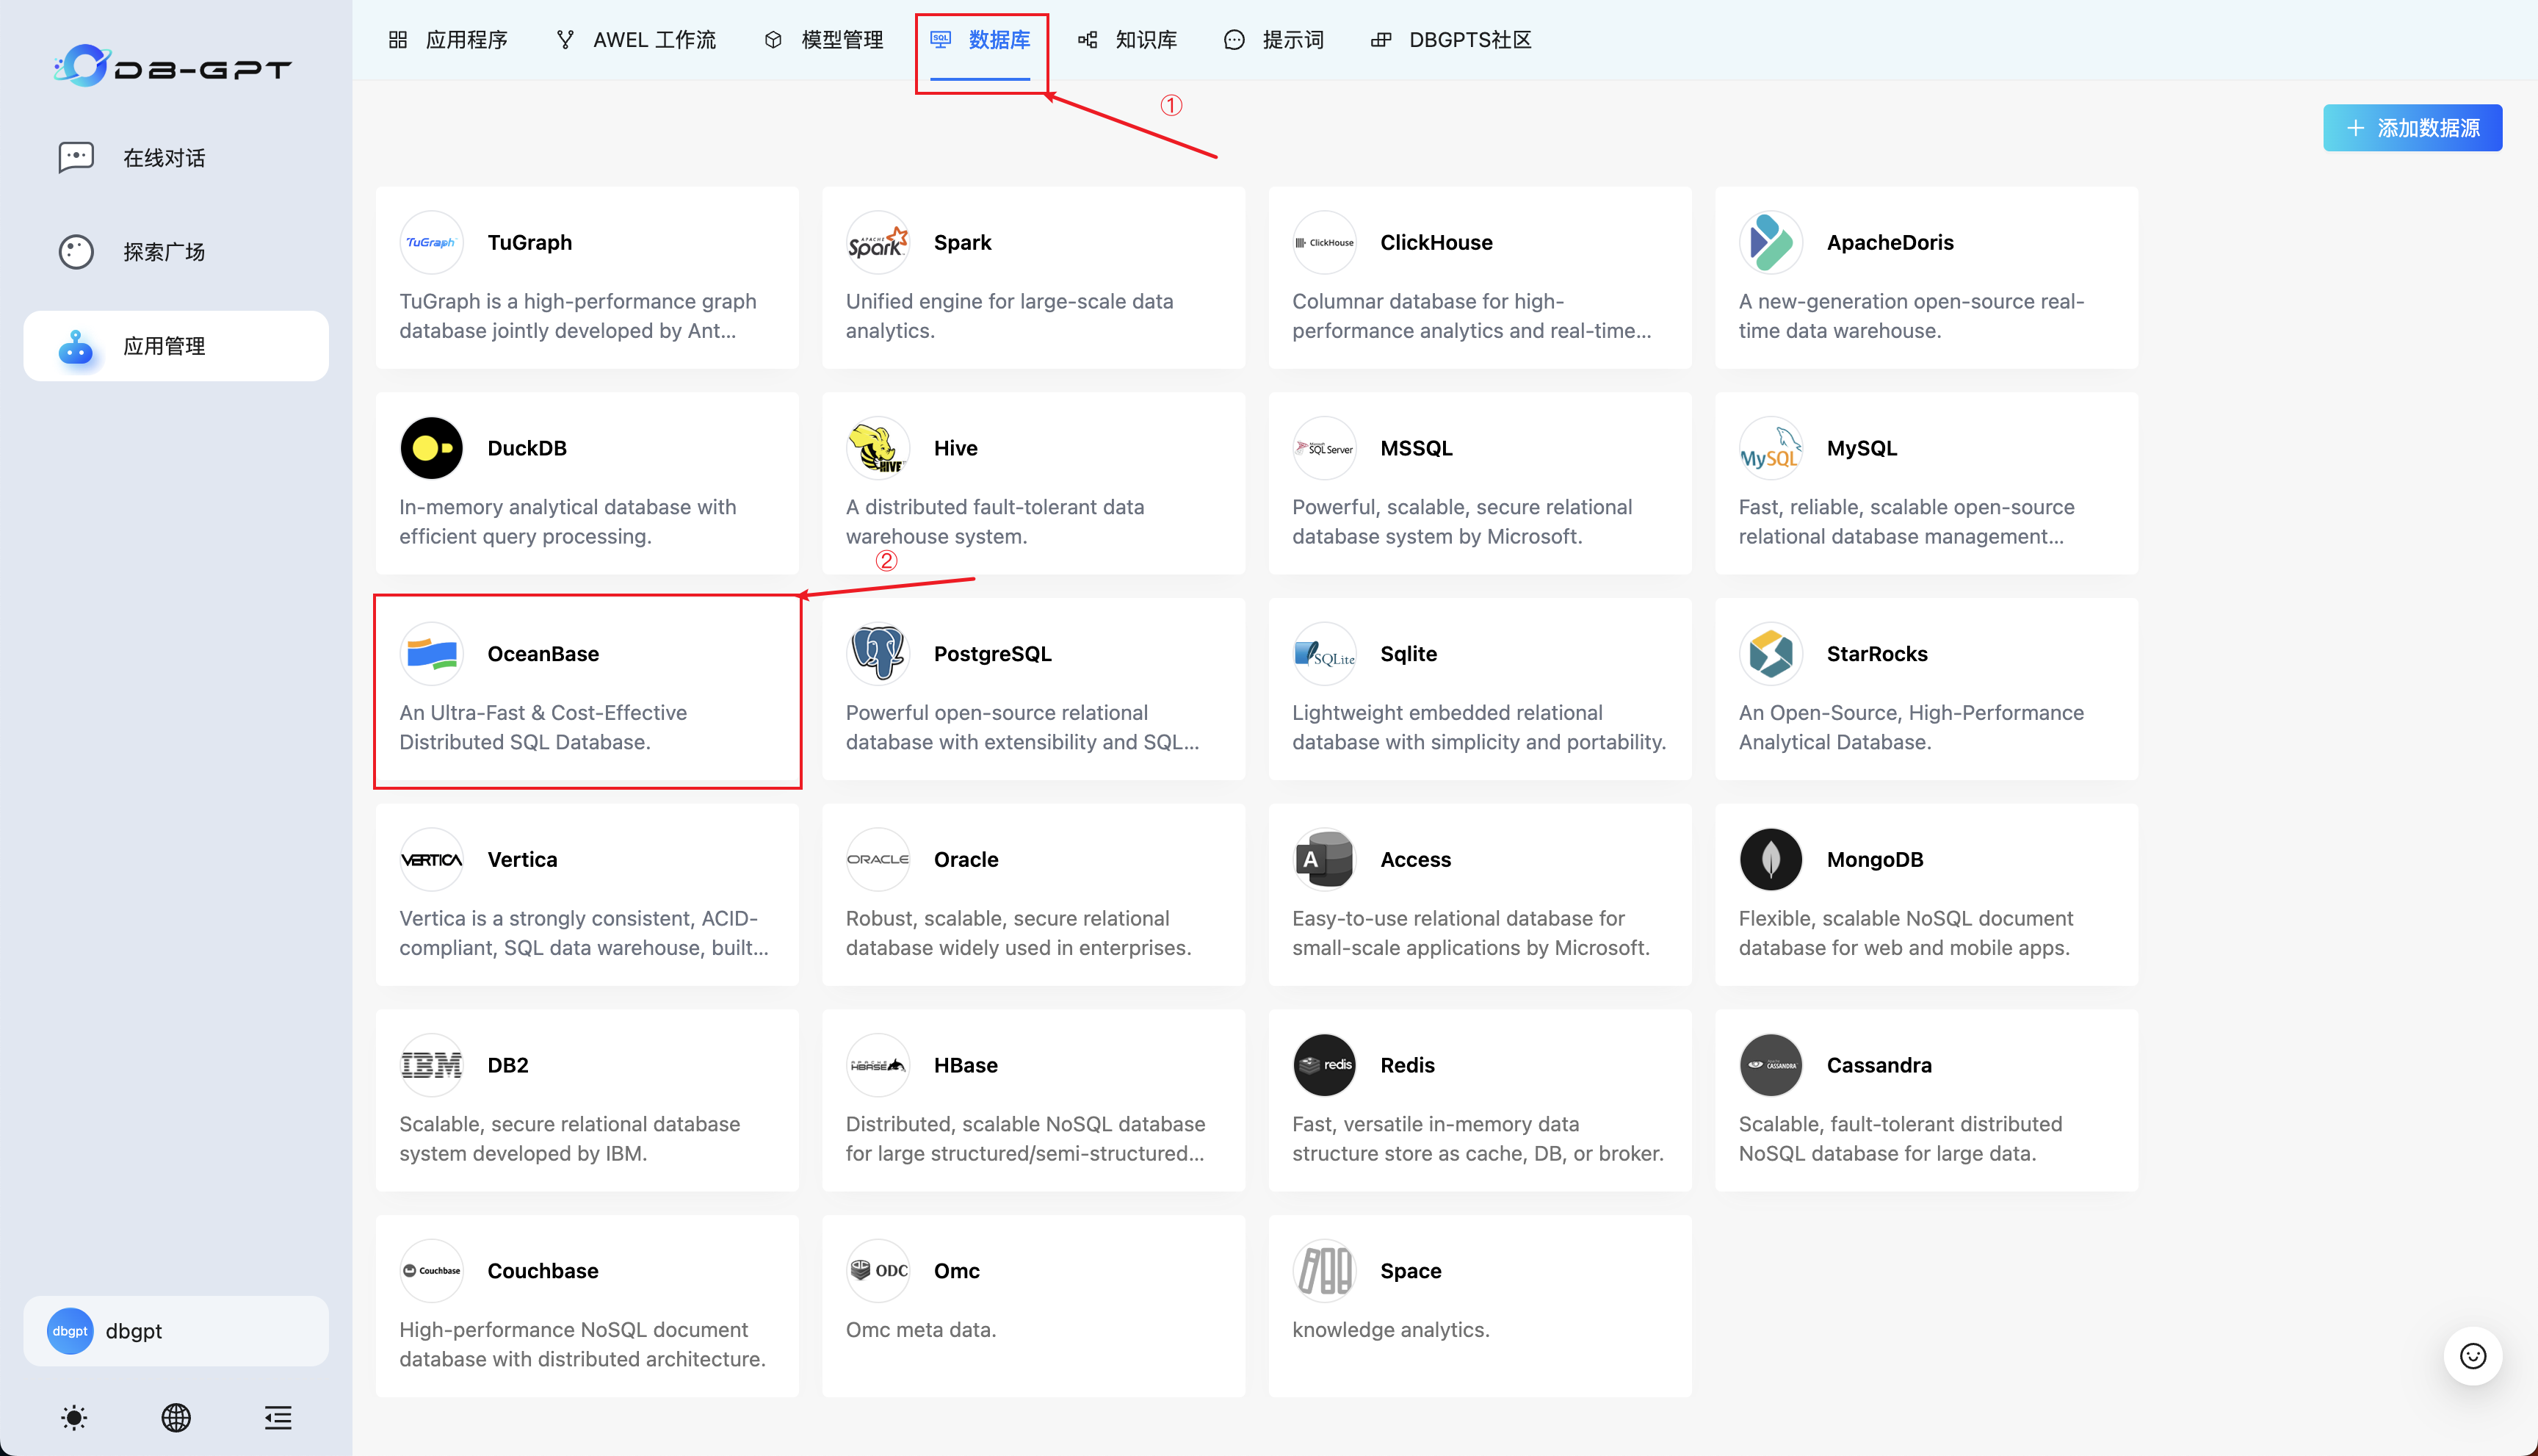Image resolution: width=2538 pixels, height=1456 pixels.
Task: Click the Oracle description text
Action: pos(1019,933)
